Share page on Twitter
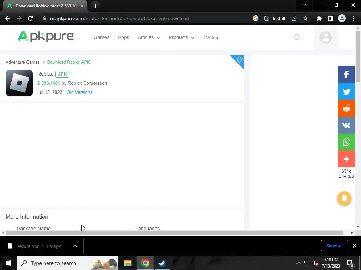Screen dimensions: 361x270 (x=346, y=91)
